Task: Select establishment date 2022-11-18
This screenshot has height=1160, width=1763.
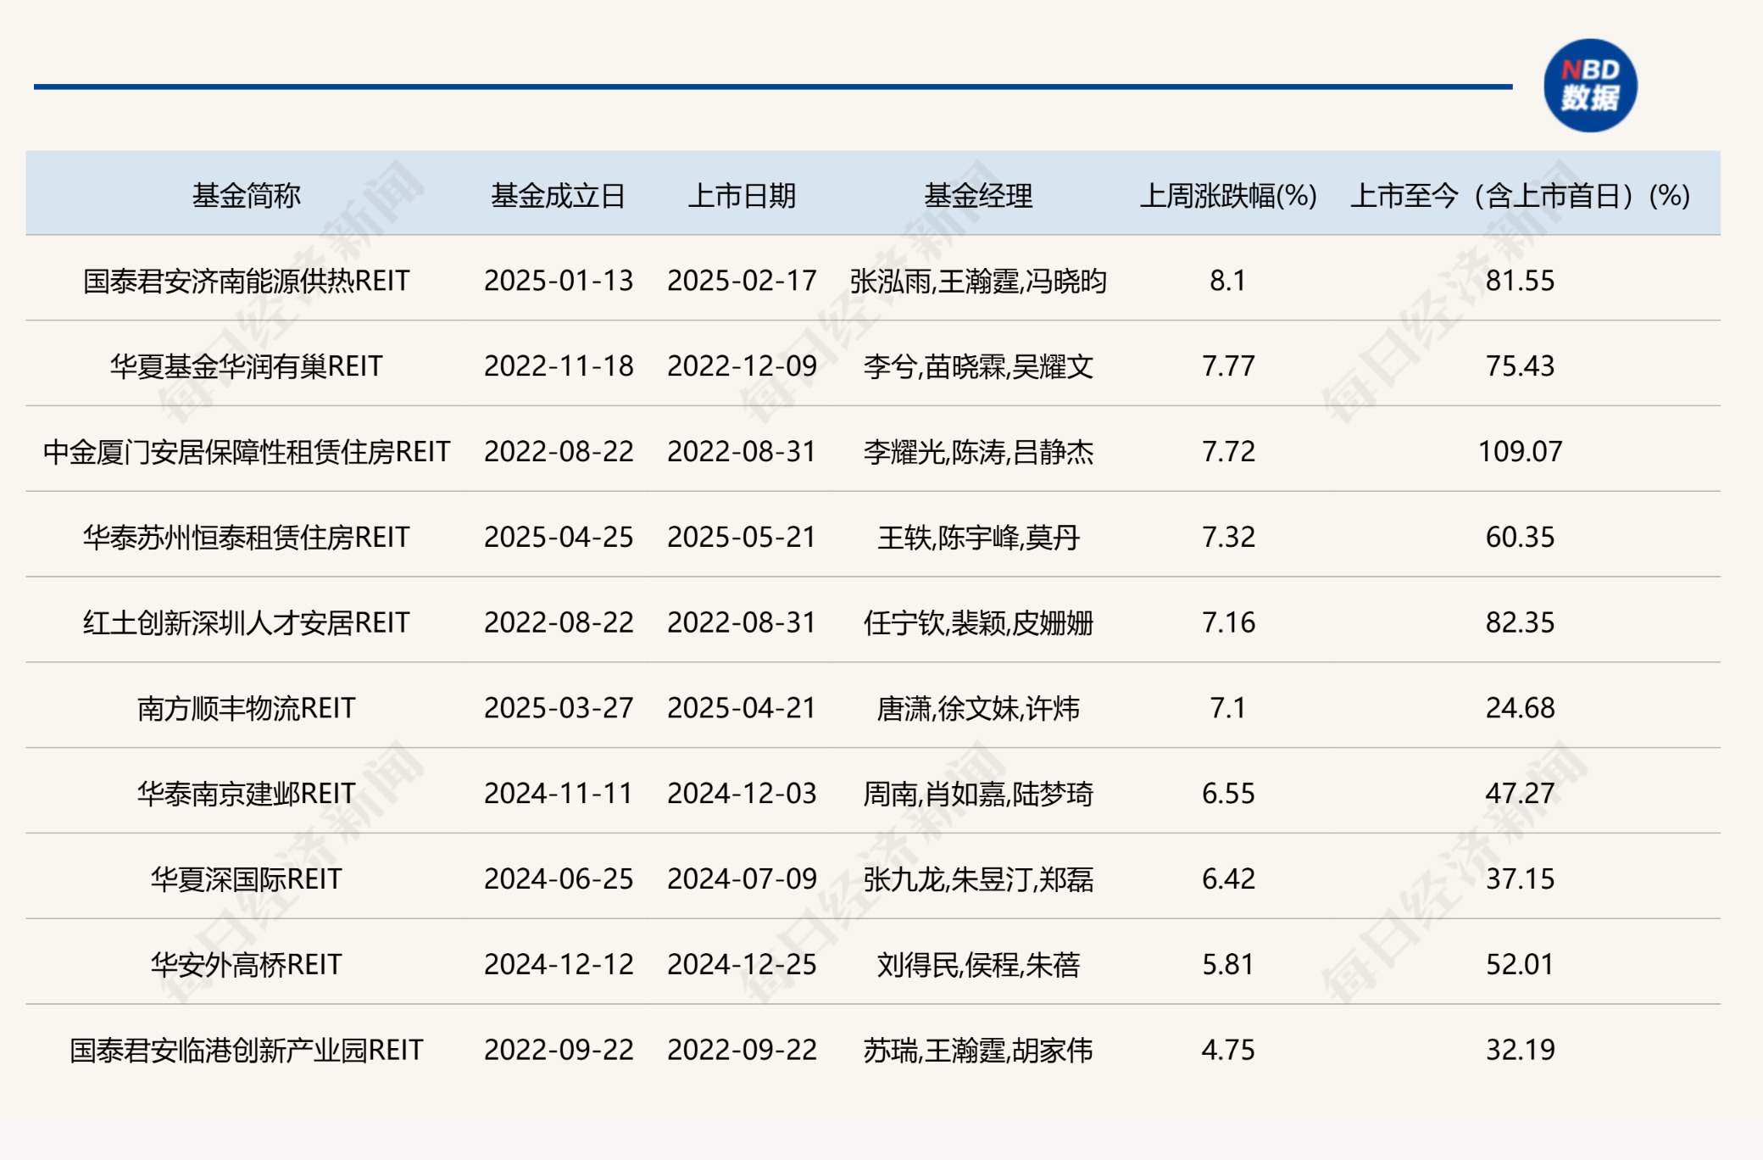Action: click(x=559, y=366)
